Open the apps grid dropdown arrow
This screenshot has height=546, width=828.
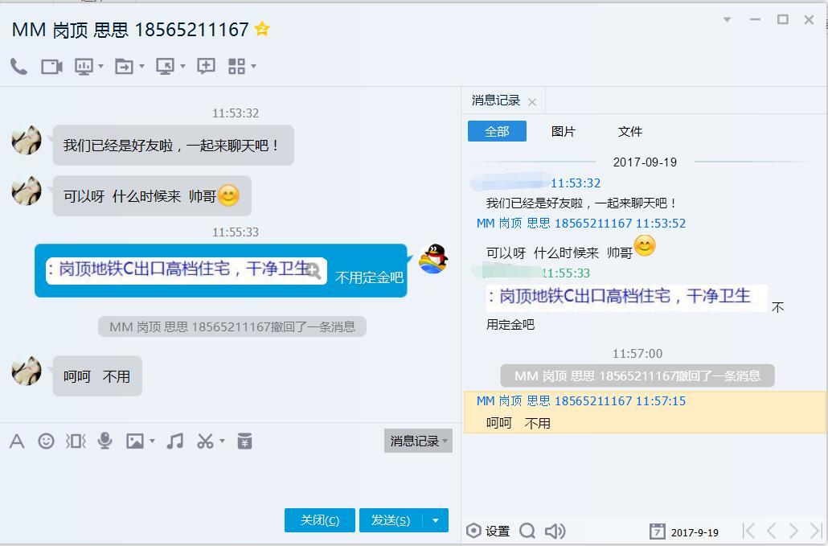click(x=253, y=67)
